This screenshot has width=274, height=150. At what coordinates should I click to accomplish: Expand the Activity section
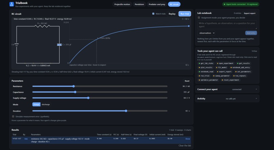coord(227,99)
